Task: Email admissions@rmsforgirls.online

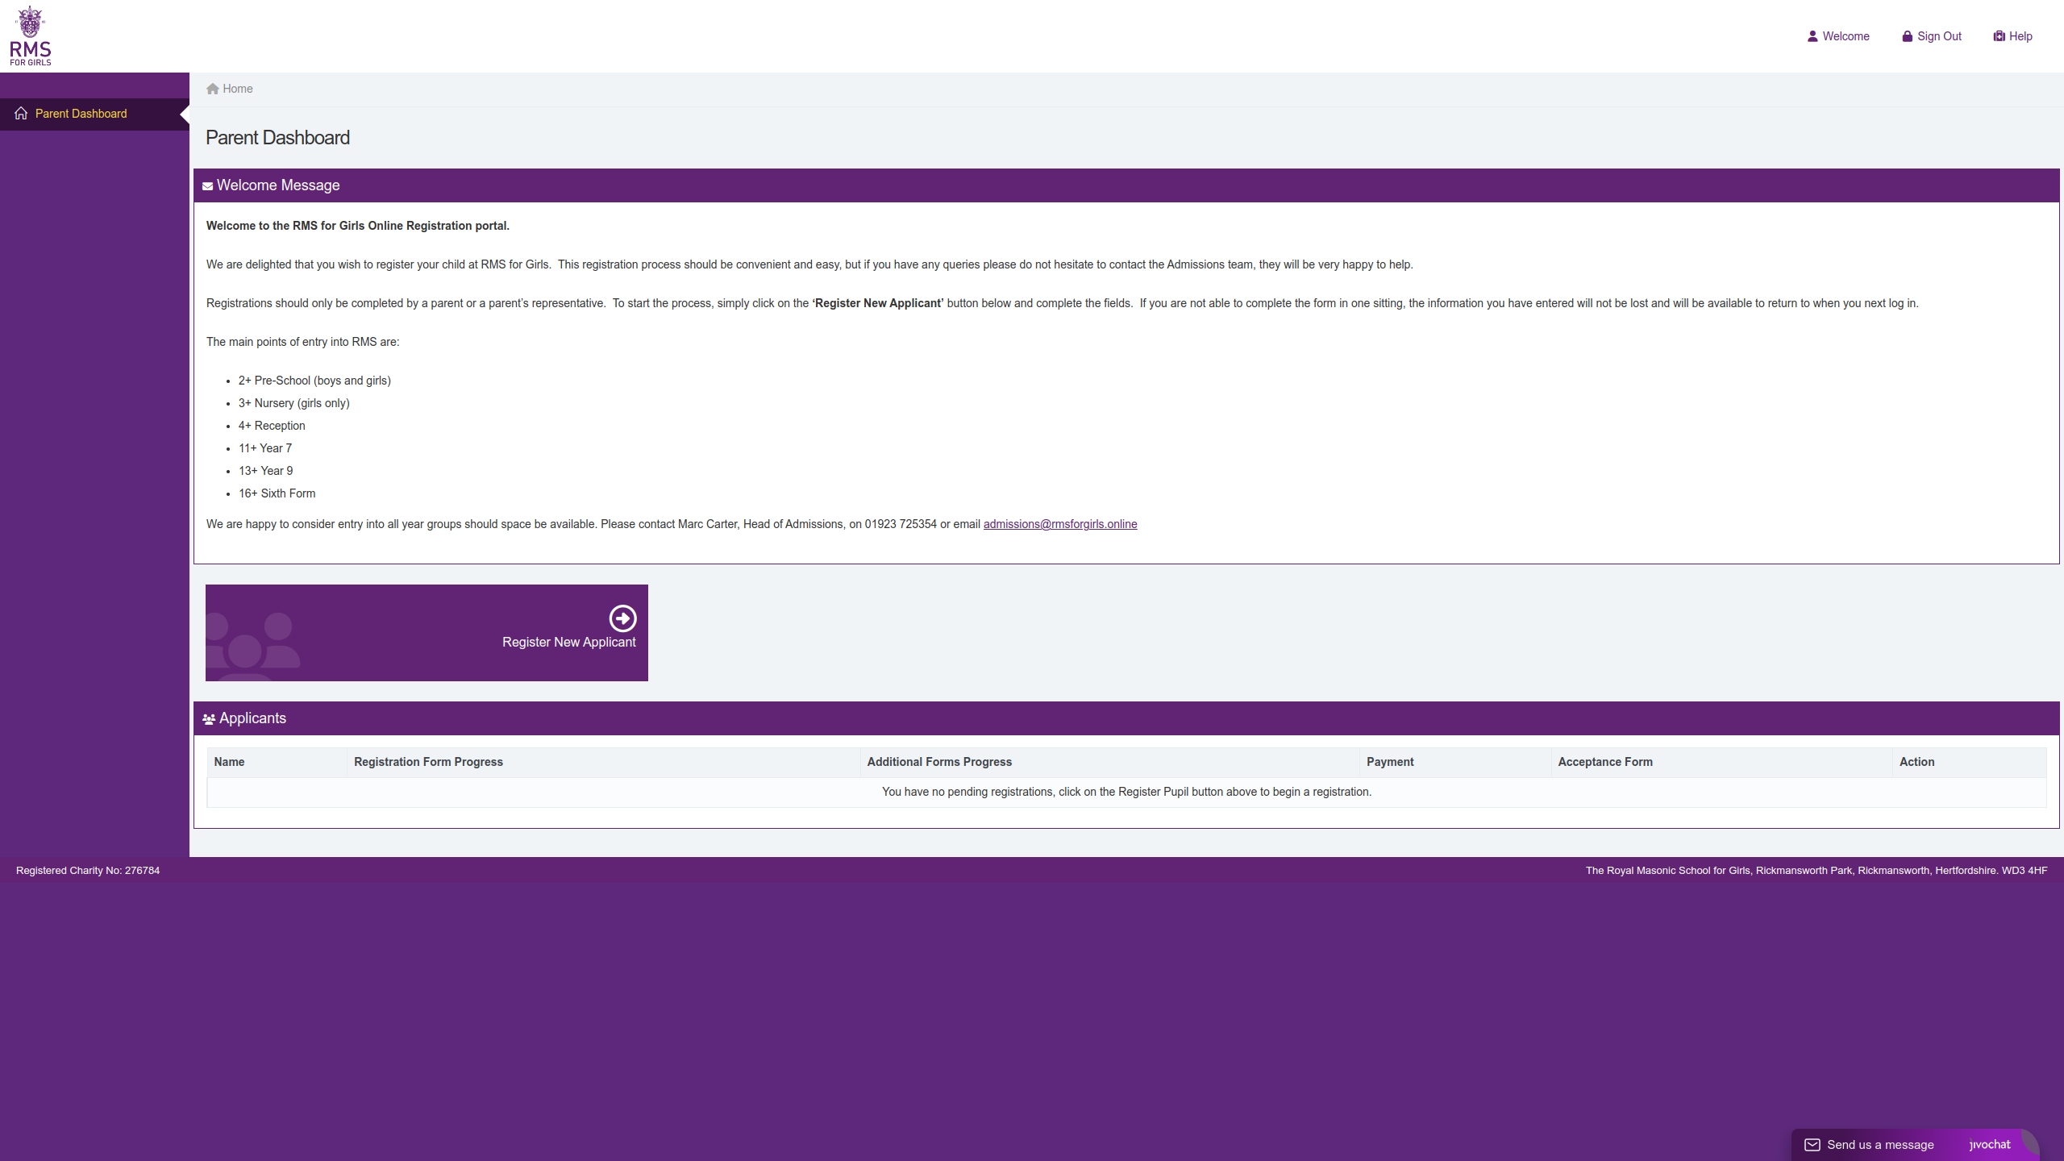Action: [1060, 524]
